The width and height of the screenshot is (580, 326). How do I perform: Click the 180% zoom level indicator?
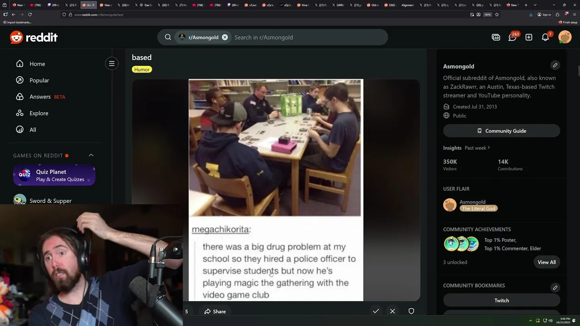point(488,14)
